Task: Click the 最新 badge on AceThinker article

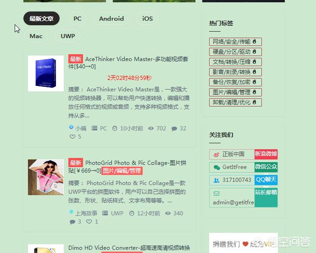Action: pos(76,59)
